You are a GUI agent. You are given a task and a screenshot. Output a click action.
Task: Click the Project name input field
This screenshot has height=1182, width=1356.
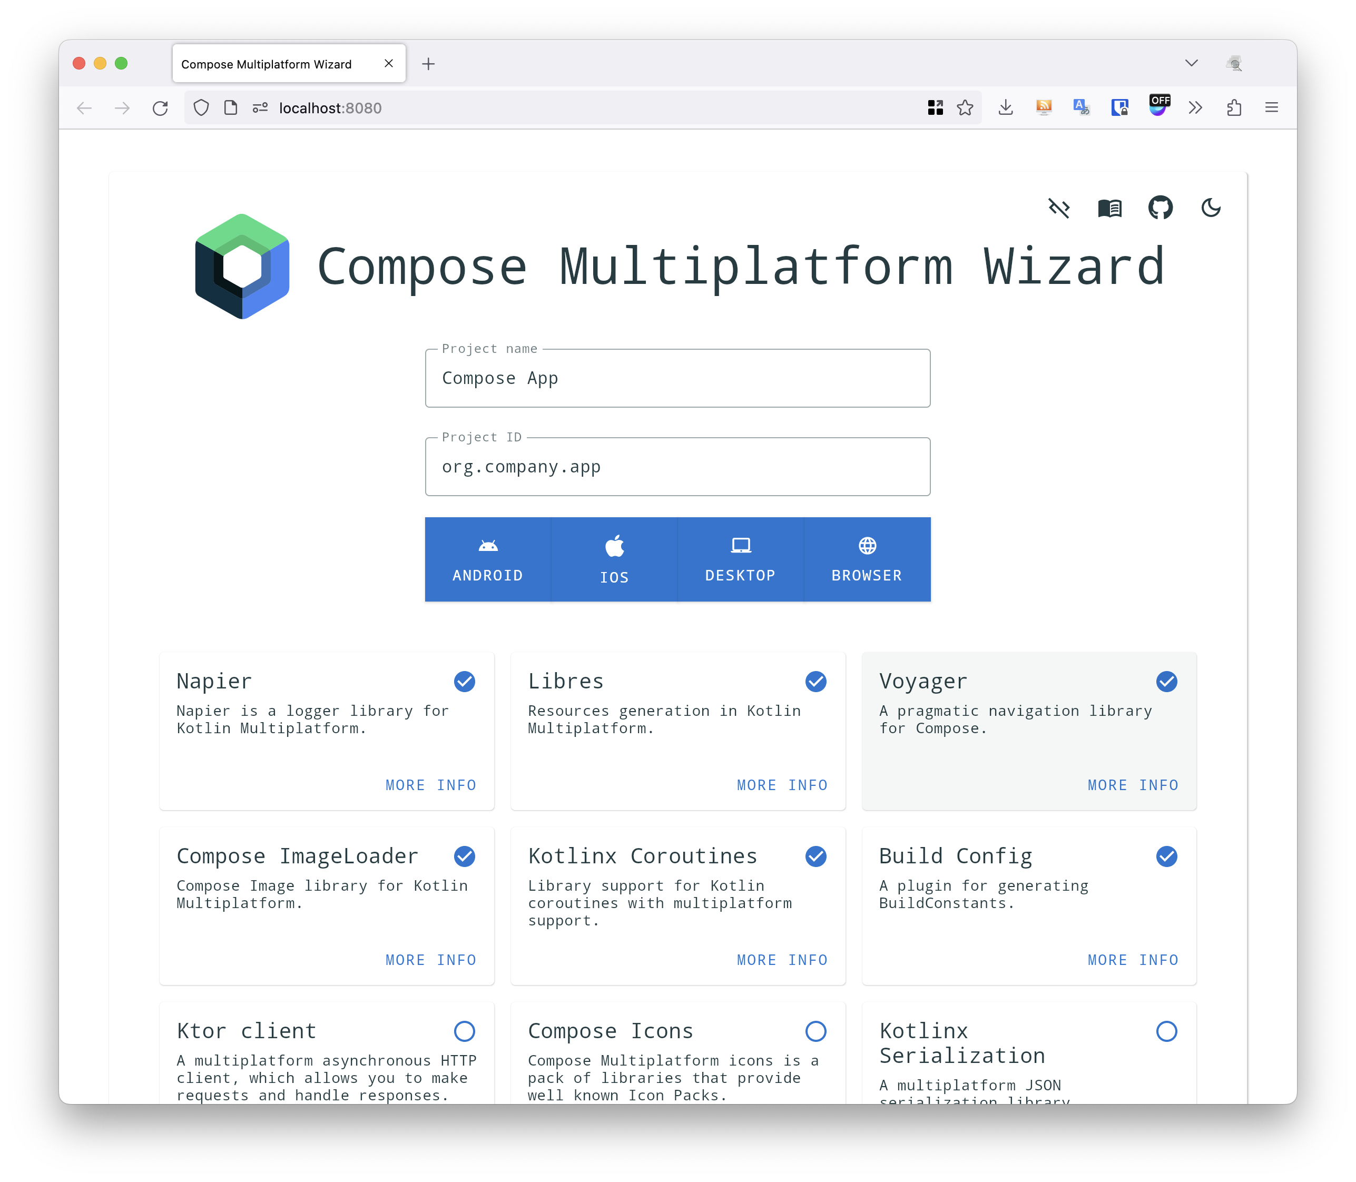[677, 379]
